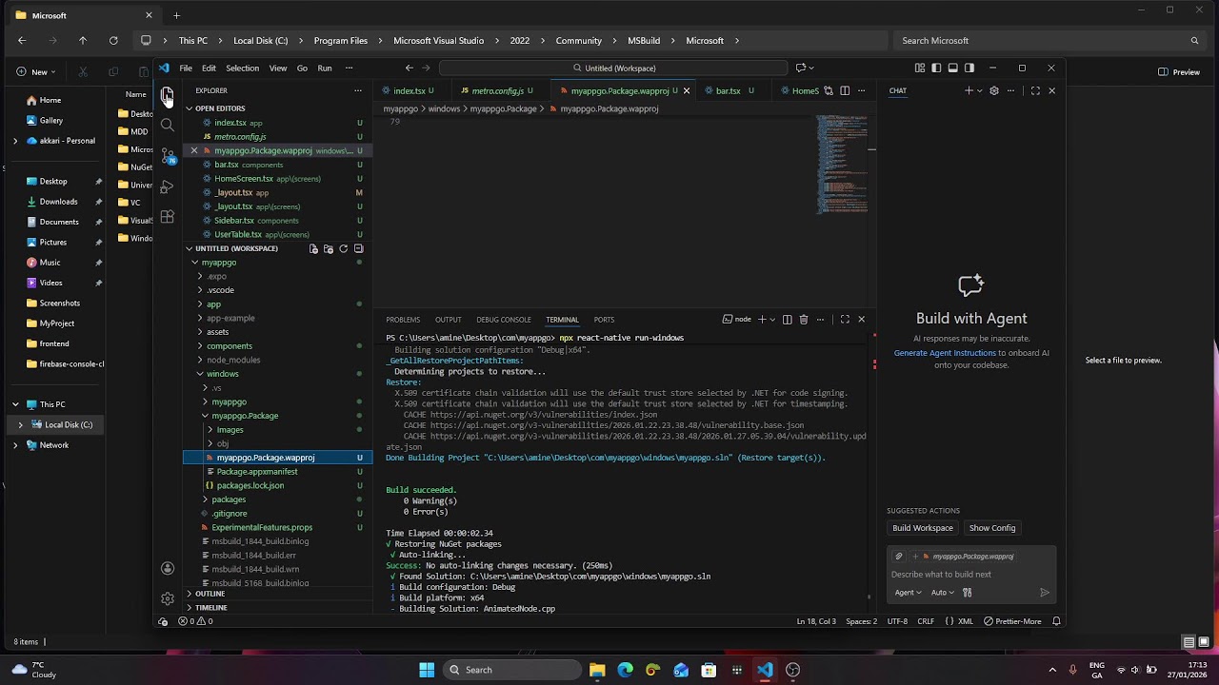Open the File menu
This screenshot has width=1219, height=685.
click(186, 68)
